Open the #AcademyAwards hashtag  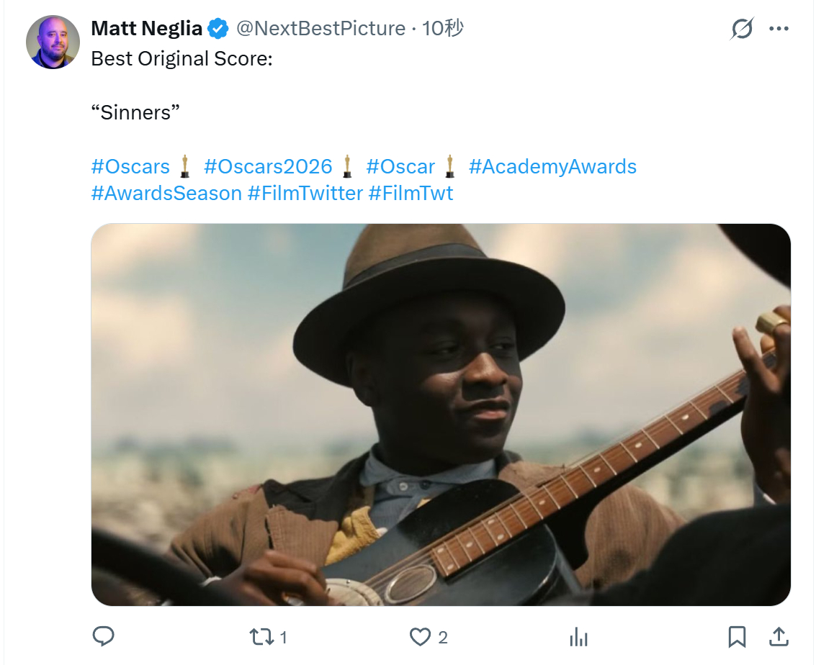(x=552, y=167)
